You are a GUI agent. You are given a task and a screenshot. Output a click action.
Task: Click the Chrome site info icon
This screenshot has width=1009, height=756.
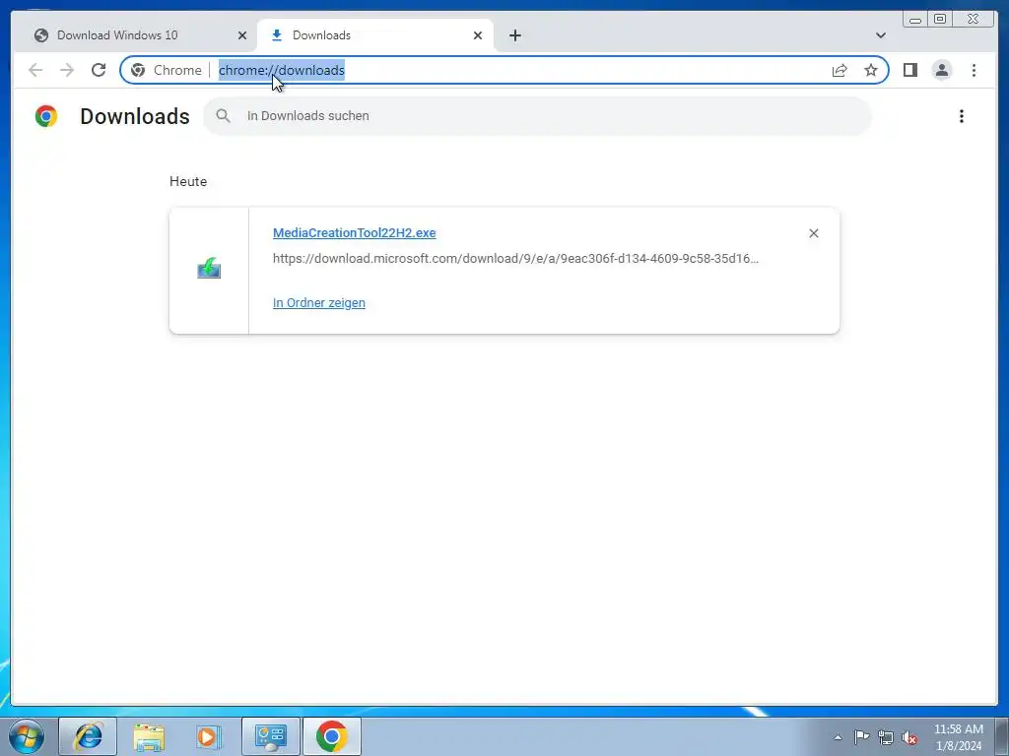point(138,70)
